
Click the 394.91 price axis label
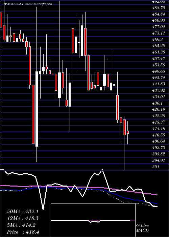(159, 160)
